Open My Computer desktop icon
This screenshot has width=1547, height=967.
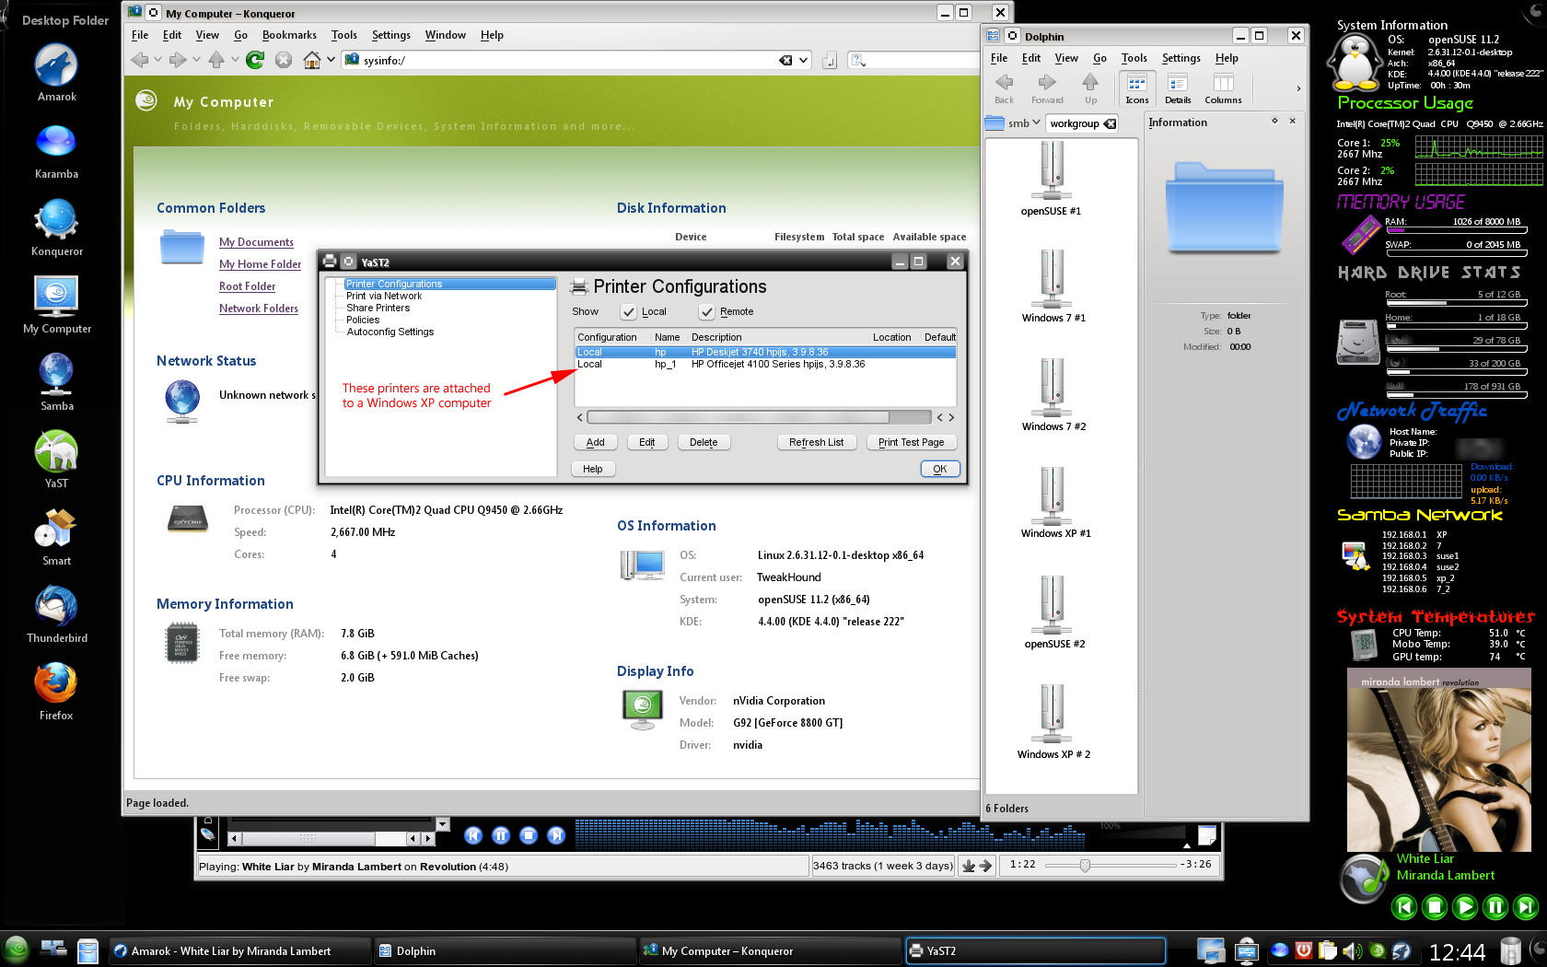56,304
